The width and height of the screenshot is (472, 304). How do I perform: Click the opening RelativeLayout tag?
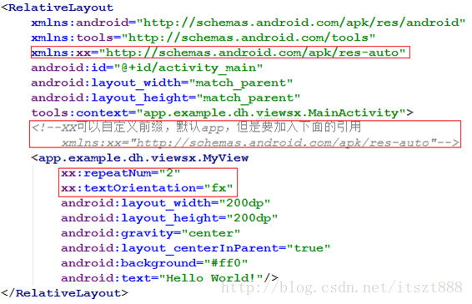pos(58,7)
